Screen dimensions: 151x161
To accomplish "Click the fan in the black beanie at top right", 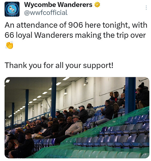I will [x=144, y=94].
